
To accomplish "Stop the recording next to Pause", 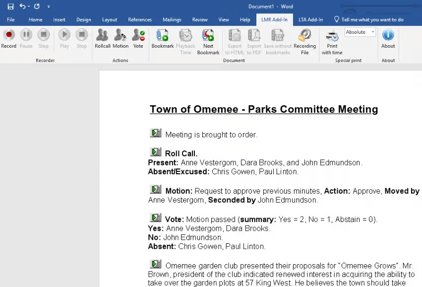I will 43,39.
